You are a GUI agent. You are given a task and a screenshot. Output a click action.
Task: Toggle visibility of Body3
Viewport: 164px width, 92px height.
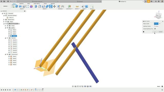coord(9,34)
